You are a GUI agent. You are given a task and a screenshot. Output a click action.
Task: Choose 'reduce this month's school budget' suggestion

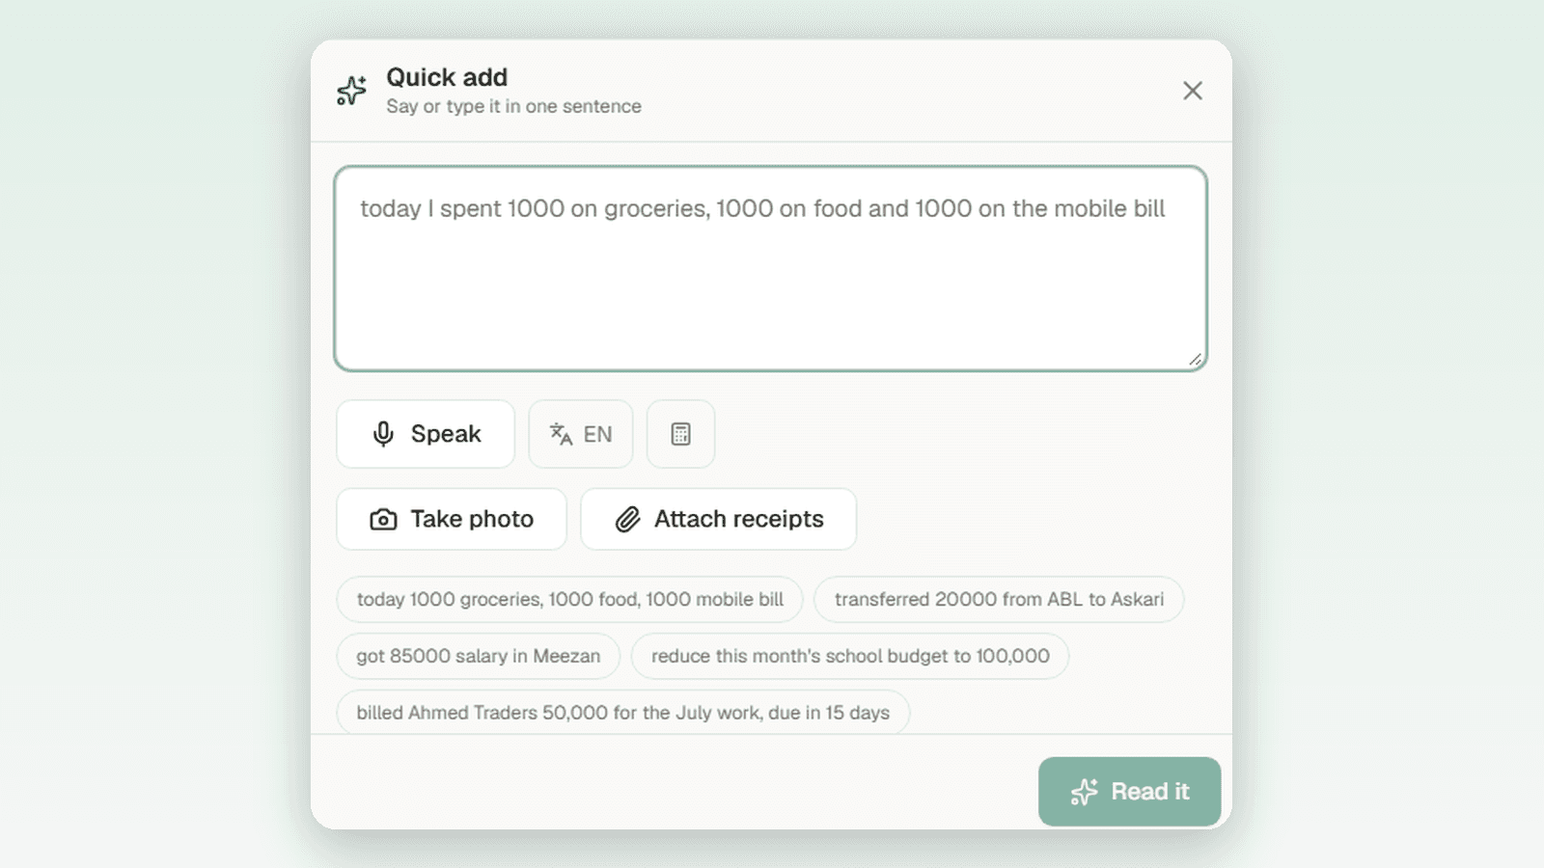pos(850,656)
